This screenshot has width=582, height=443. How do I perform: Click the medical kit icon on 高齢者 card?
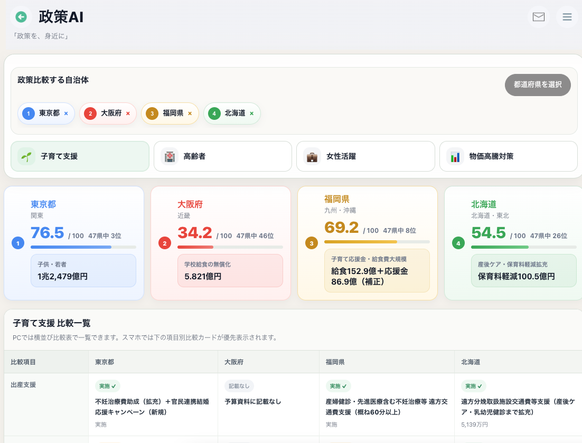click(x=169, y=156)
